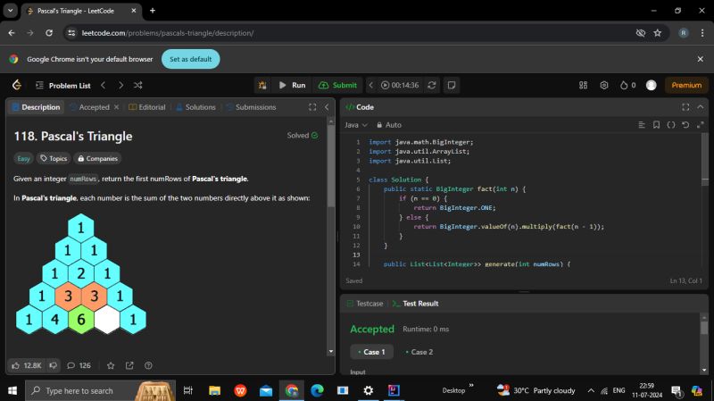
Task: Reload the browser page
Action: [49, 33]
